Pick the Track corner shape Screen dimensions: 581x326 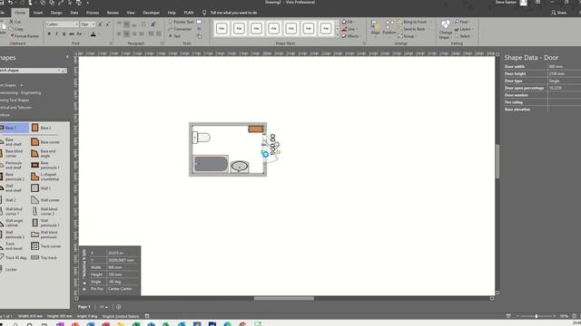(x=46, y=246)
